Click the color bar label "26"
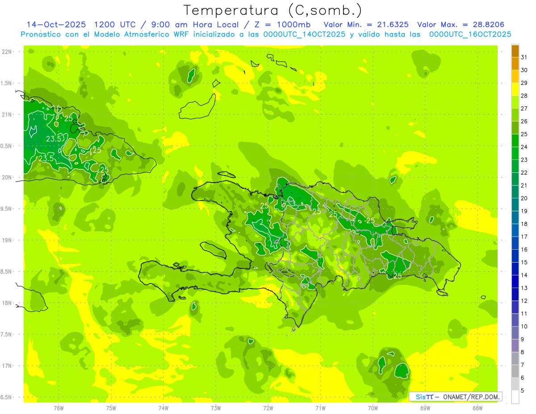The height and width of the screenshot is (414, 536). (524, 121)
